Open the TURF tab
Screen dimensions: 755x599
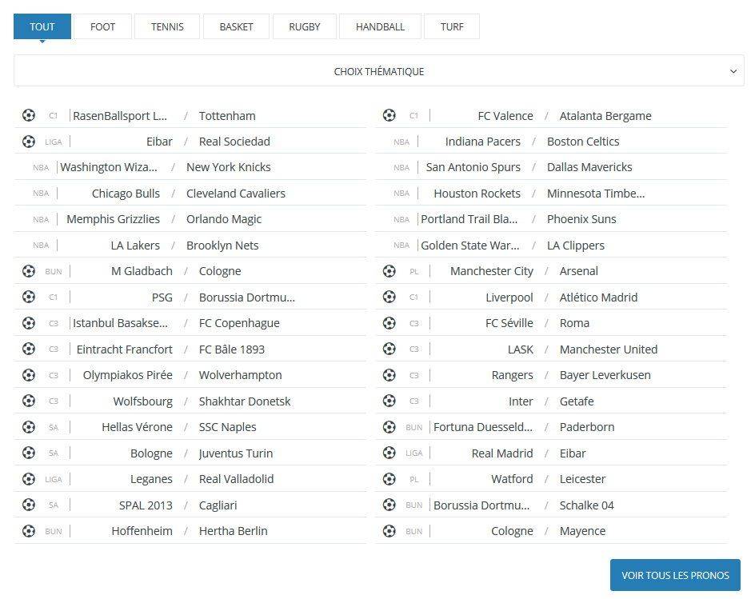(452, 26)
